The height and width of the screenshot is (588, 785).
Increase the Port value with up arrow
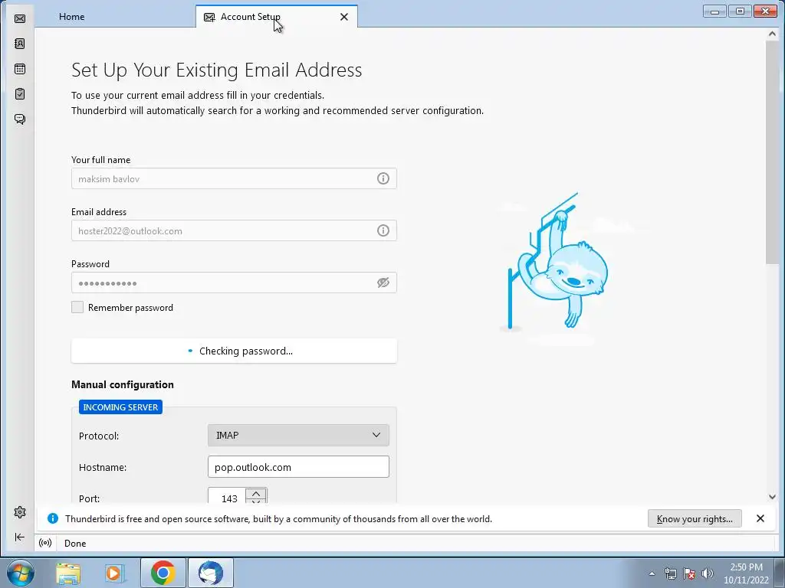pyautogui.click(x=256, y=494)
